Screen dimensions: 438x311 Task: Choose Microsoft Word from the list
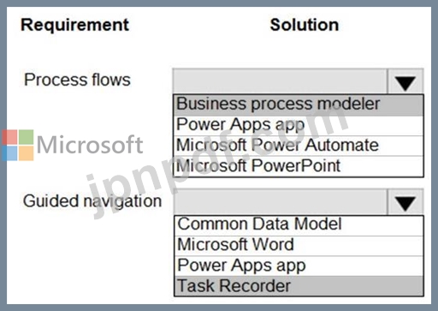[x=299, y=246]
